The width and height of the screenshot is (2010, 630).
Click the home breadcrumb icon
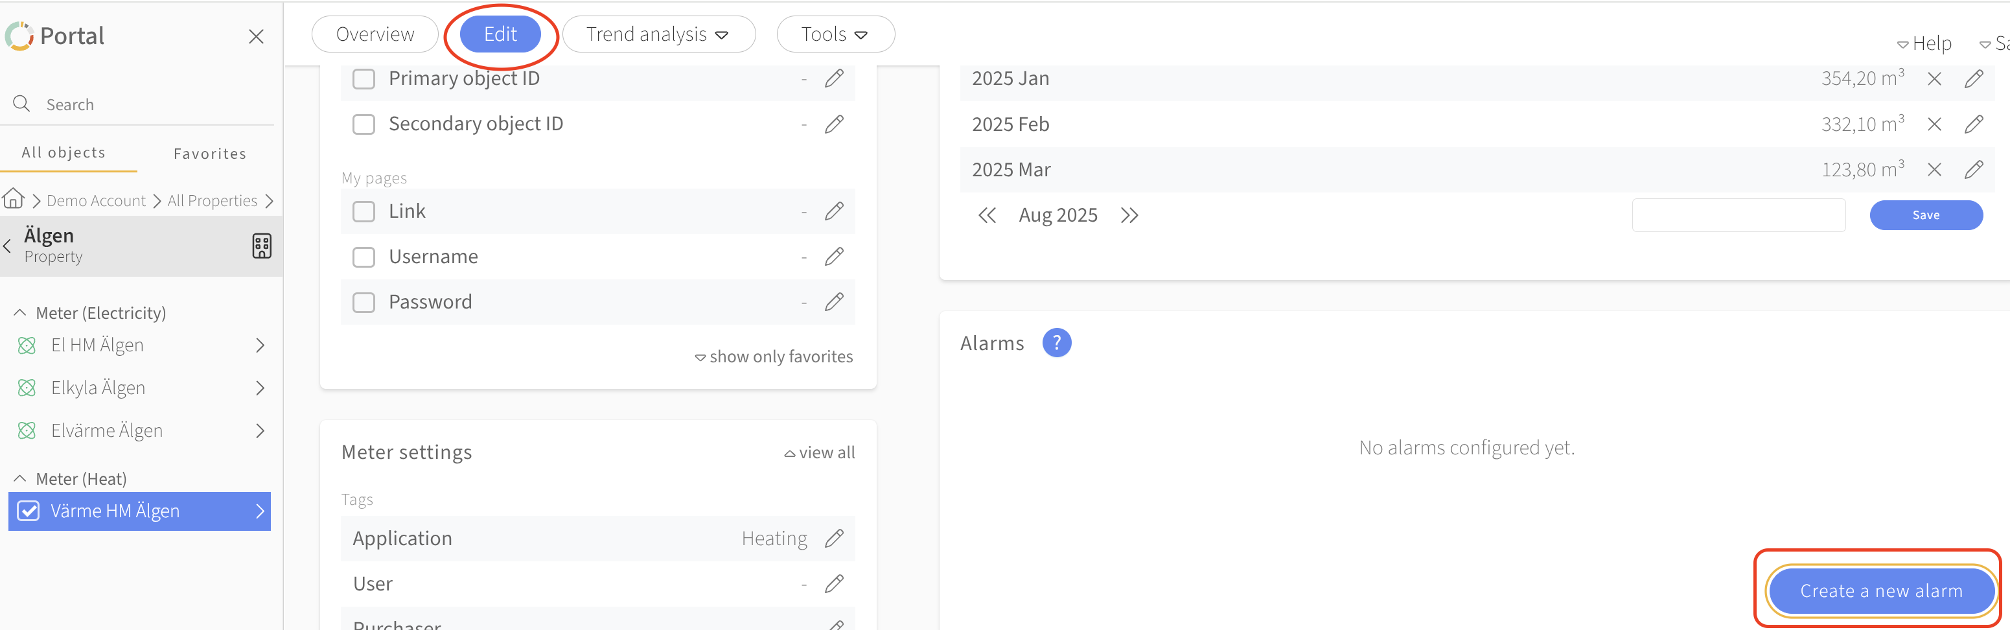[x=13, y=199]
